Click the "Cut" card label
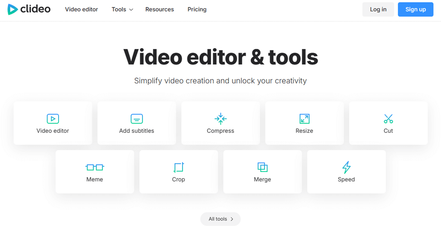The height and width of the screenshot is (230, 441). pos(388,131)
